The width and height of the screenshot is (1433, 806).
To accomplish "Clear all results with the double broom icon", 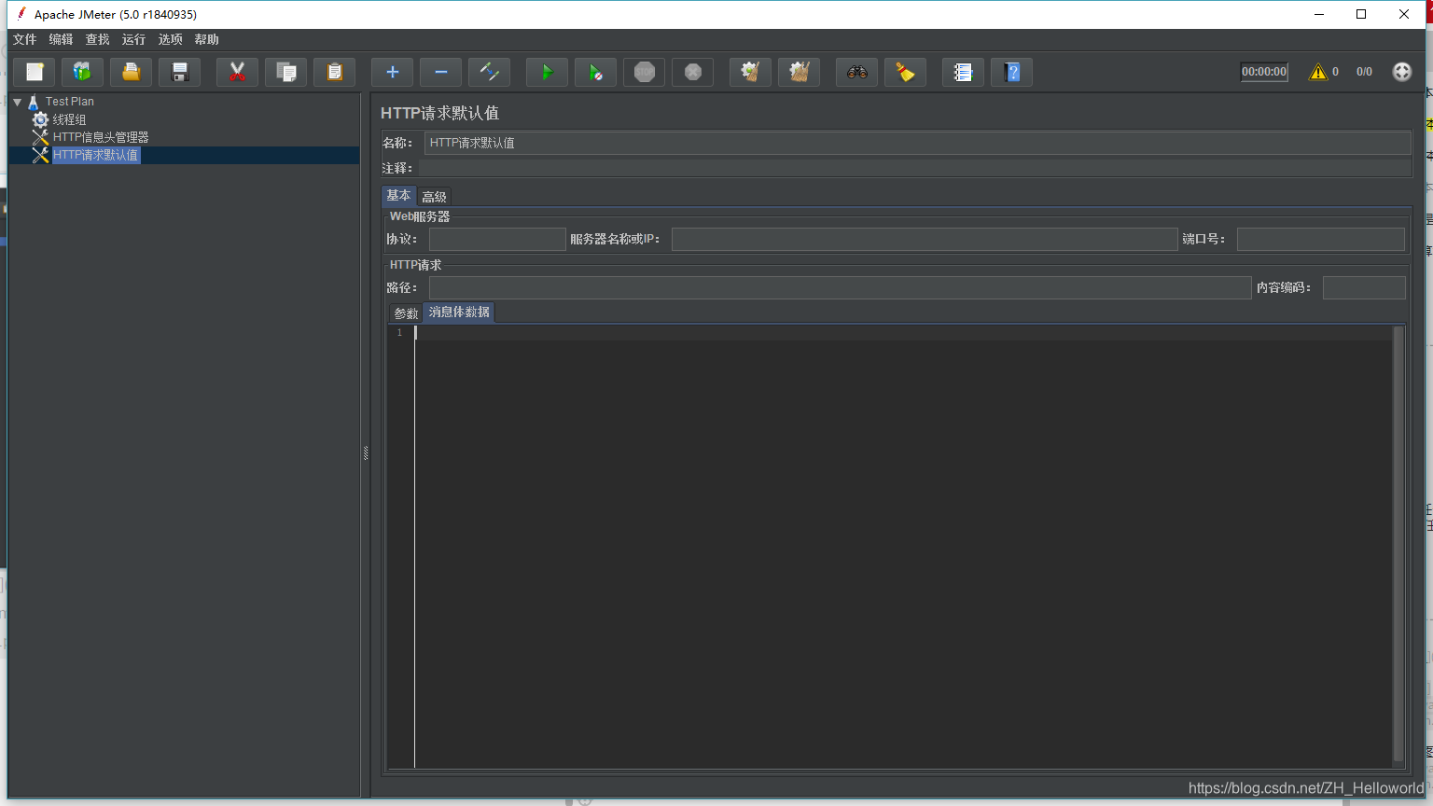I will [799, 72].
